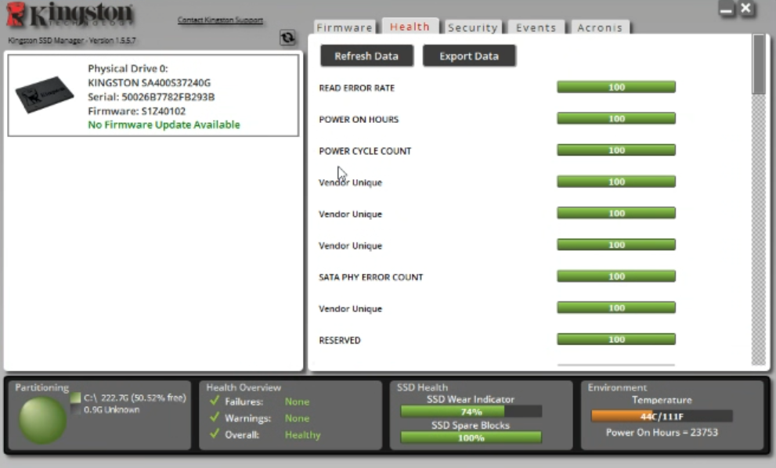This screenshot has width=776, height=468.
Task: Click the POWER CYCLE COUNT value bar
Action: pyautogui.click(x=616, y=150)
